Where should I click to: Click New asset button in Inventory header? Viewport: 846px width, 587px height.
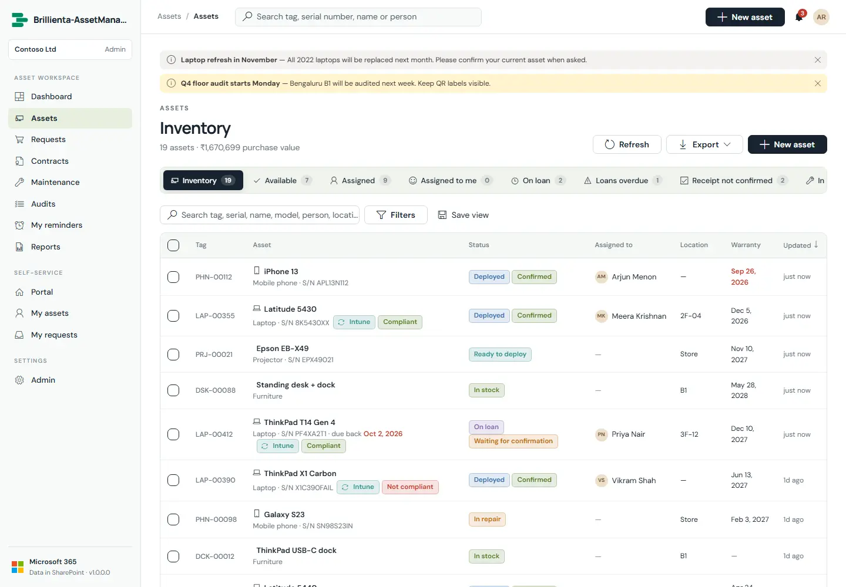[x=787, y=144]
